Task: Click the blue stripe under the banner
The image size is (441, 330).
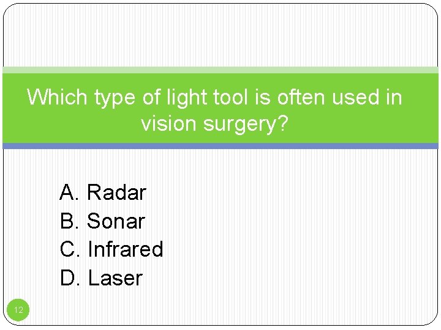Action: (221, 145)
